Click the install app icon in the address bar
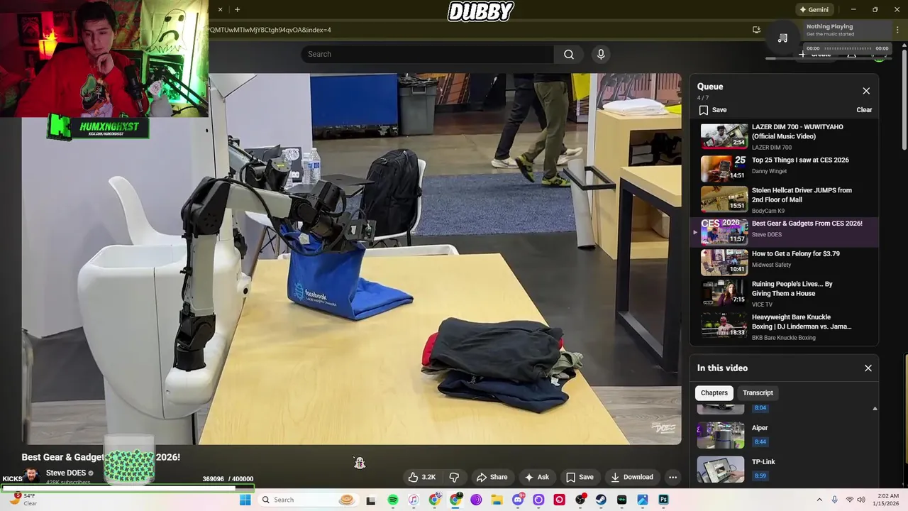The width and height of the screenshot is (908, 511). 756,30
